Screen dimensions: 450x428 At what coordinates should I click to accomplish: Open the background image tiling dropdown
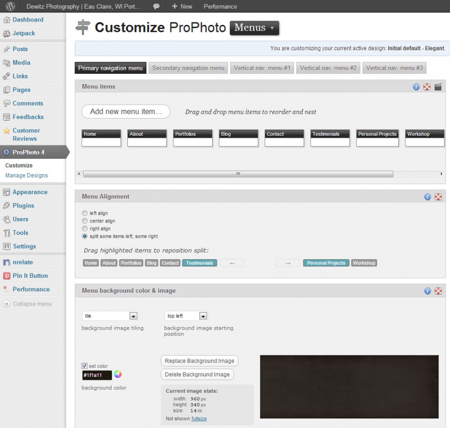tap(110, 316)
